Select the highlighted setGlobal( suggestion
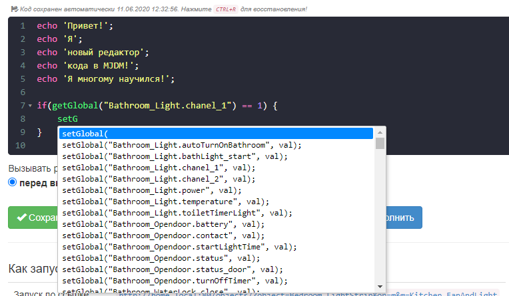Viewport: 509px width, 296px height. [216, 134]
